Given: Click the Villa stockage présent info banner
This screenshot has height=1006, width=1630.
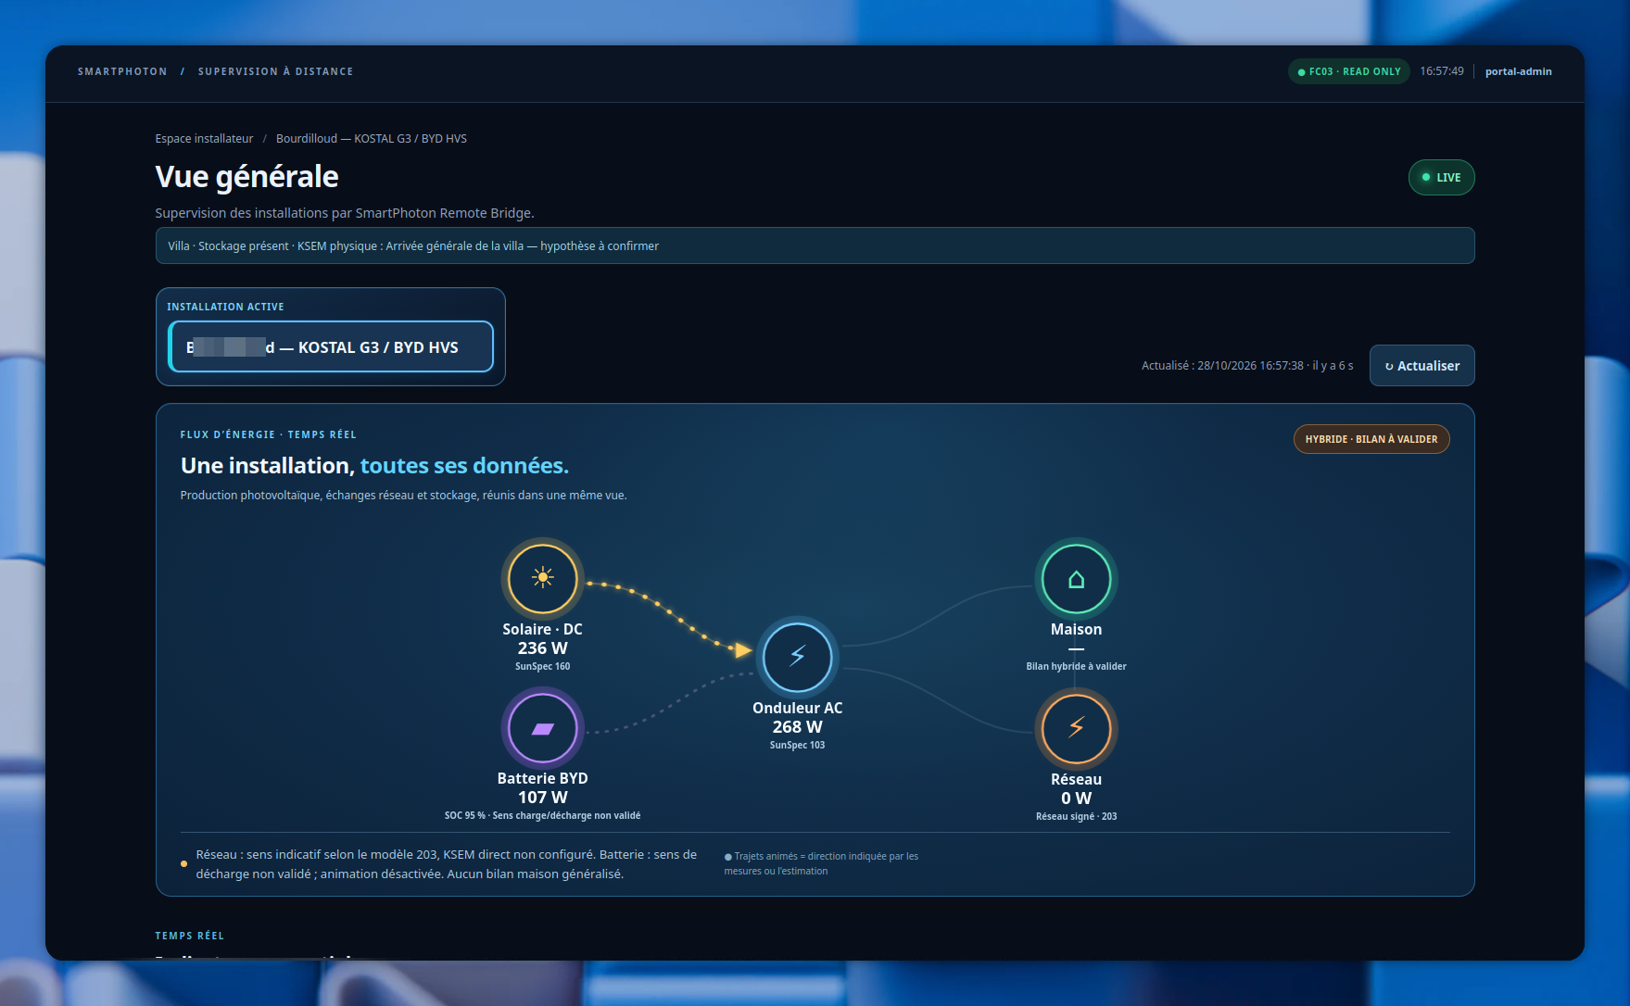Looking at the screenshot, I should [815, 245].
